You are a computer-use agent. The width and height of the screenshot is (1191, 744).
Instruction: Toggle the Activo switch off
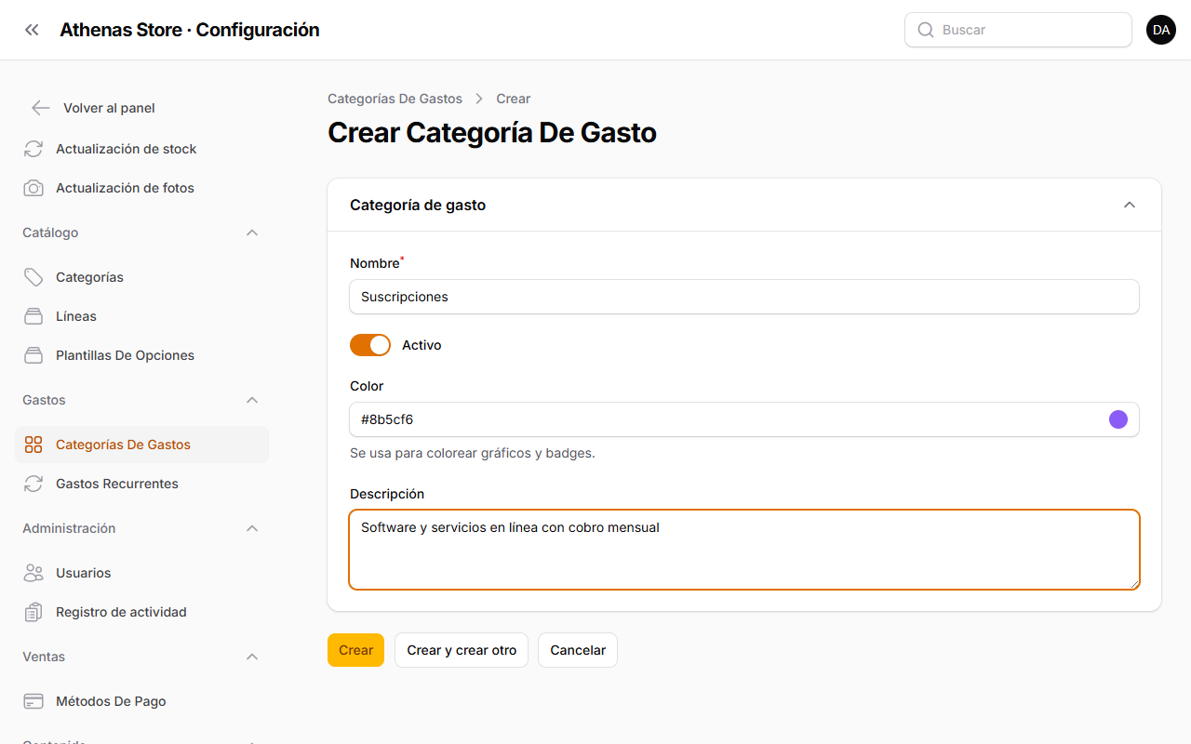[370, 345]
